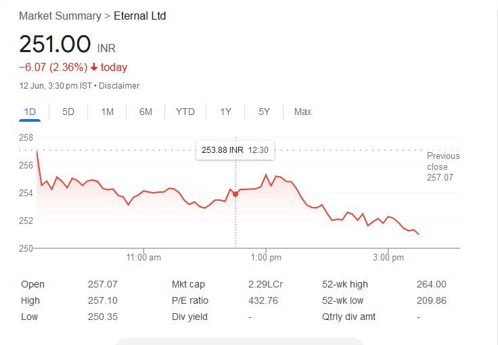Click the Eternal Ltd company name
This screenshot has height=345, width=498.
[139, 16]
